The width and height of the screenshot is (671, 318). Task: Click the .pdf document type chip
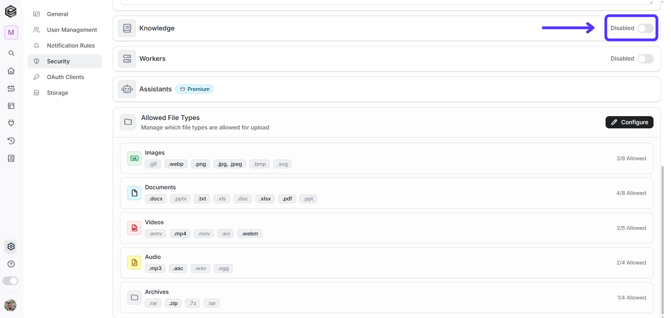pos(287,199)
